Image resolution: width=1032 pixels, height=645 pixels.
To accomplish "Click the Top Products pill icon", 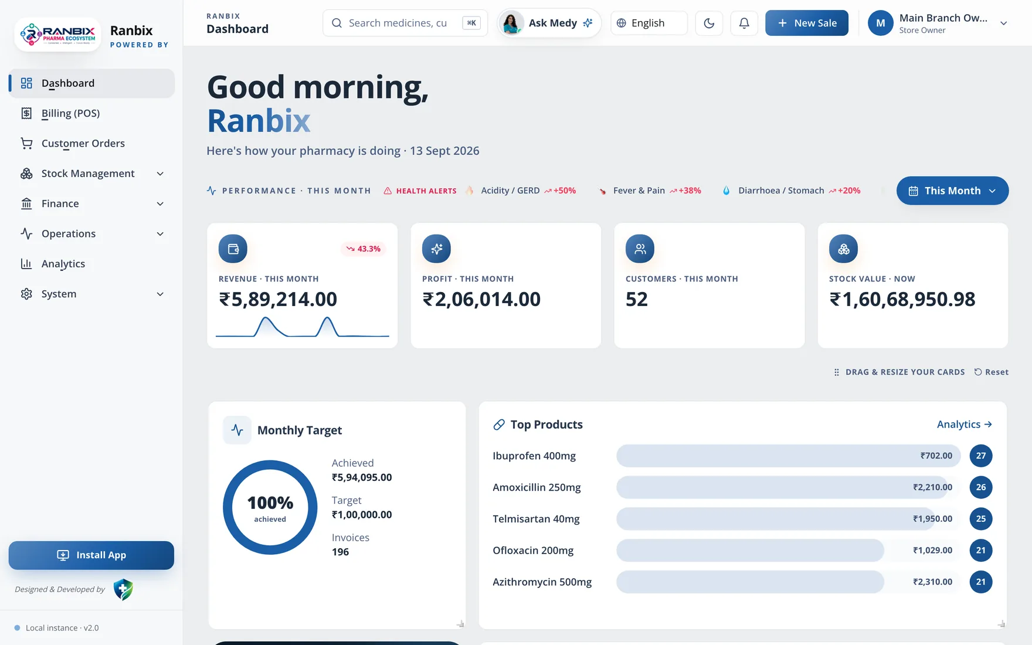I will point(499,425).
